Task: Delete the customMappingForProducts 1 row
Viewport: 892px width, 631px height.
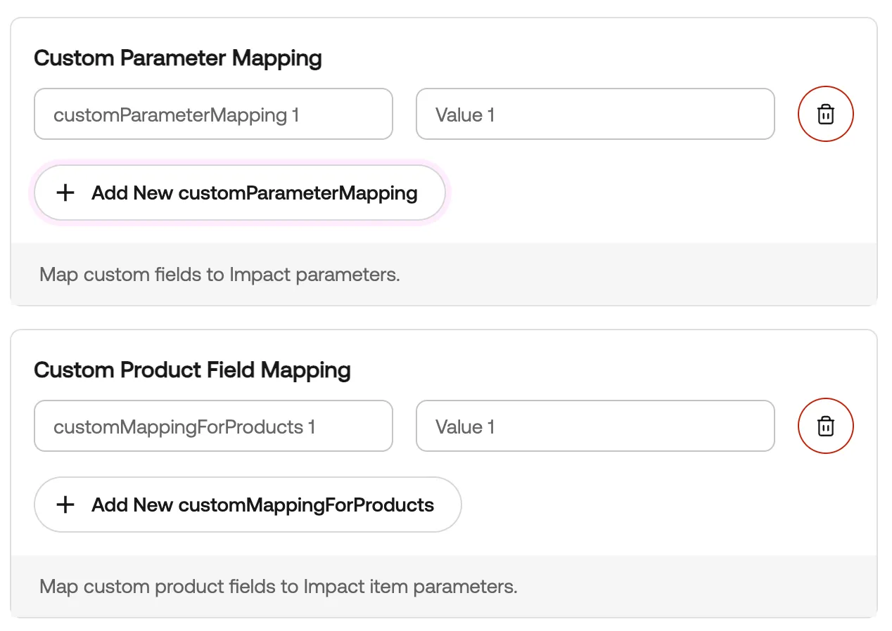Action: coord(825,426)
